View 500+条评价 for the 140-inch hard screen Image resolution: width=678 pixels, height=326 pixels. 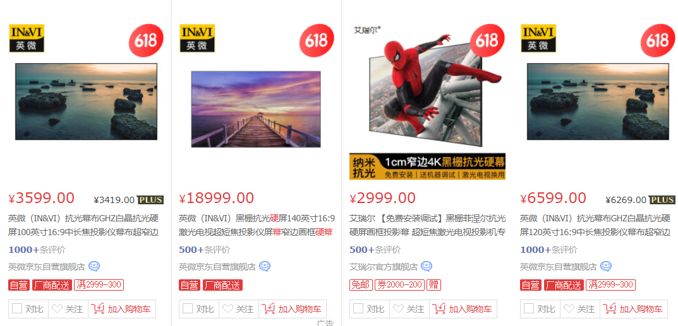(x=205, y=250)
